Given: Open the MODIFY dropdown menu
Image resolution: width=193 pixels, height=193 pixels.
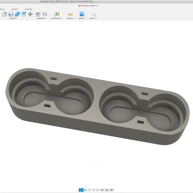Looking at the screenshot, I should 14,18.
